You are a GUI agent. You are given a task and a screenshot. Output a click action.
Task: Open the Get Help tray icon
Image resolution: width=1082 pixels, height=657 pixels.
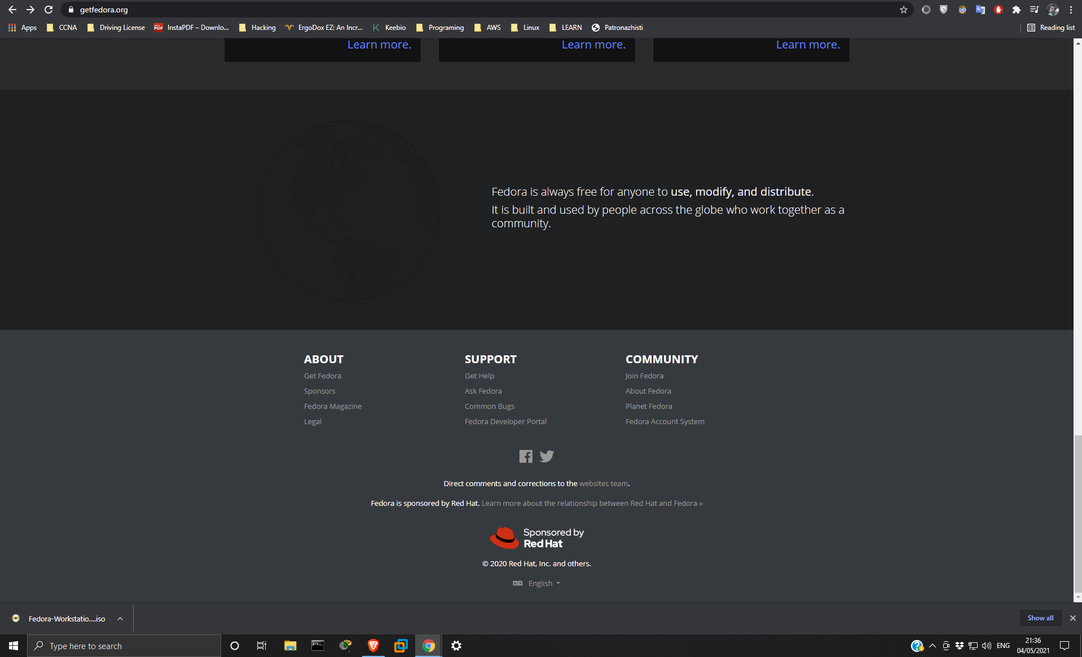click(917, 646)
